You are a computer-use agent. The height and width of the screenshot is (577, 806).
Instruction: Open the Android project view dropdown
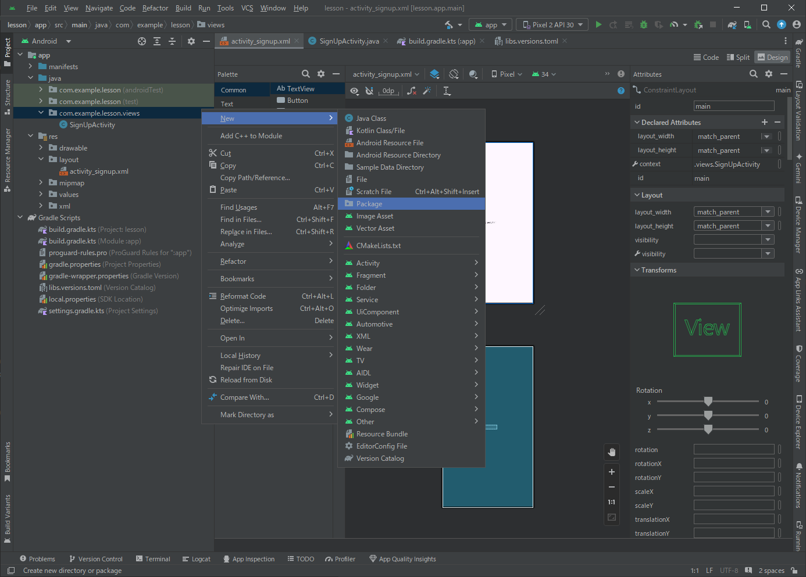[47, 41]
